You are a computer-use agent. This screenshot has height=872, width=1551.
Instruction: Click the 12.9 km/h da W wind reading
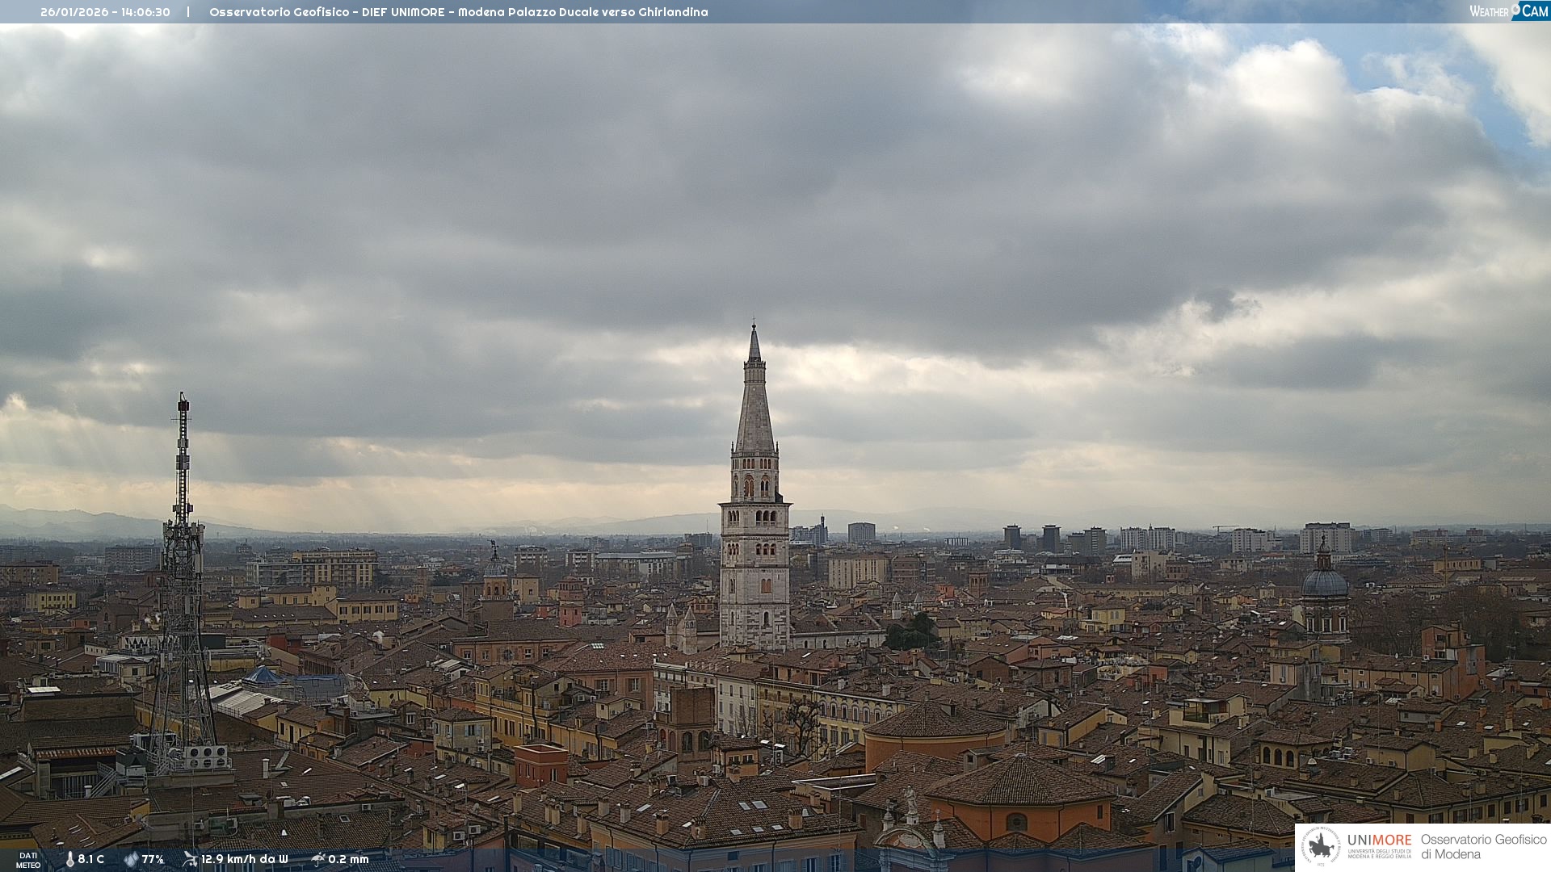point(244,859)
